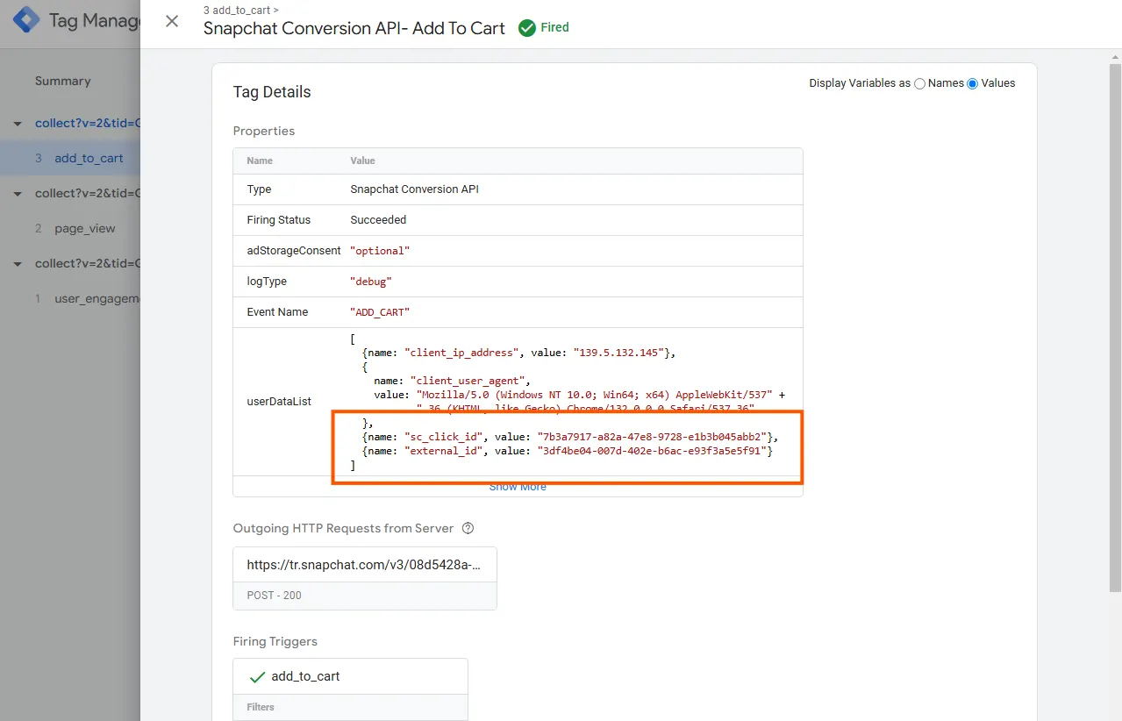This screenshot has height=721, width=1122.
Task: Click Show More under userDataList
Action: [x=518, y=487]
